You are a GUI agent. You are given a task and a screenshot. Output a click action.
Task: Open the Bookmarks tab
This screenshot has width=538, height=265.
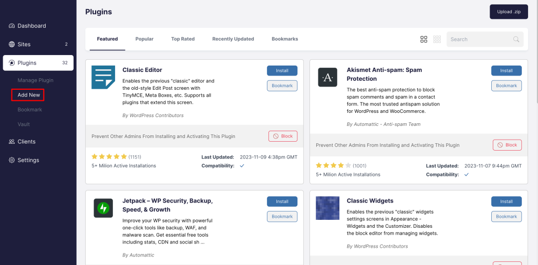click(285, 39)
